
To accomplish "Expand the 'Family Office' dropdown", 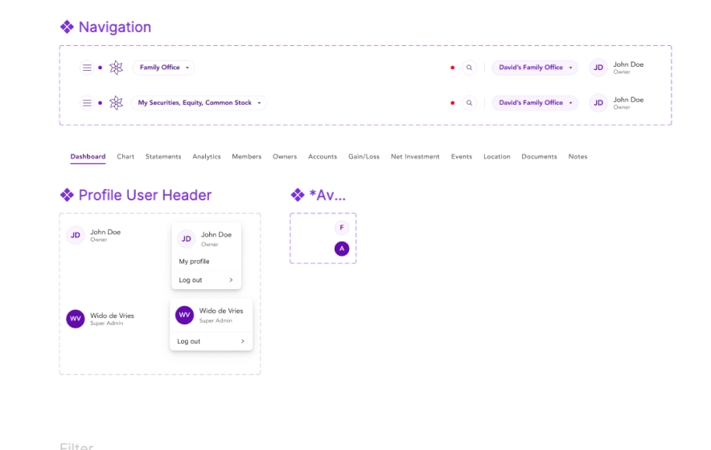I will 163,68.
